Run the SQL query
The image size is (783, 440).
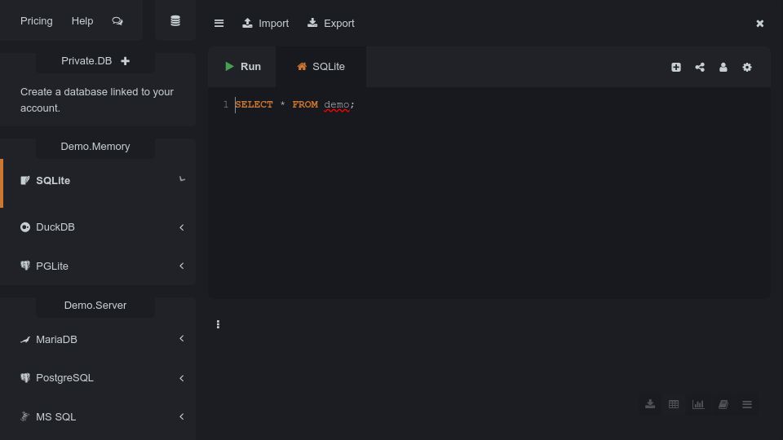[243, 66]
